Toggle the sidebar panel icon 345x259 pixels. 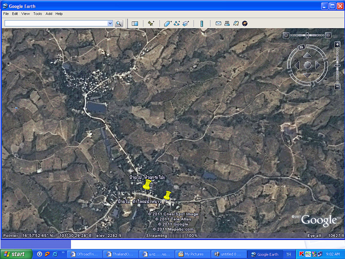click(135, 23)
